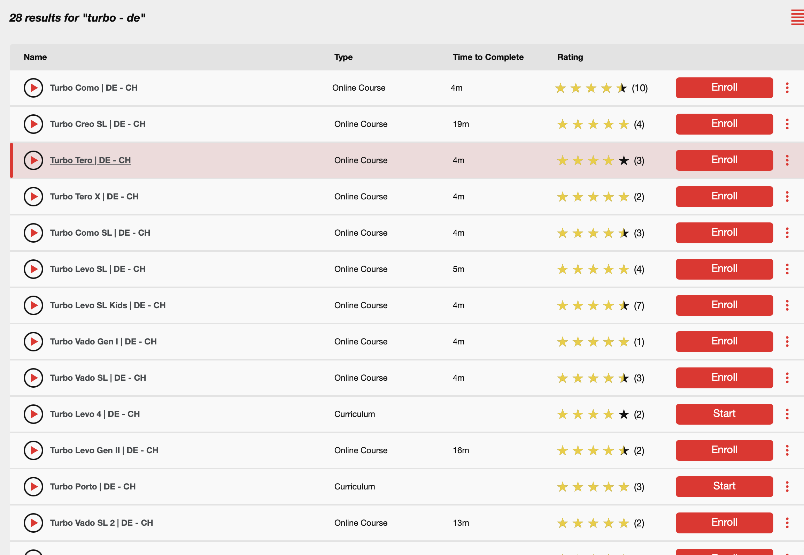Image resolution: width=804 pixels, height=555 pixels.
Task: Enroll in Turbo Creo SL course
Action: click(x=724, y=124)
